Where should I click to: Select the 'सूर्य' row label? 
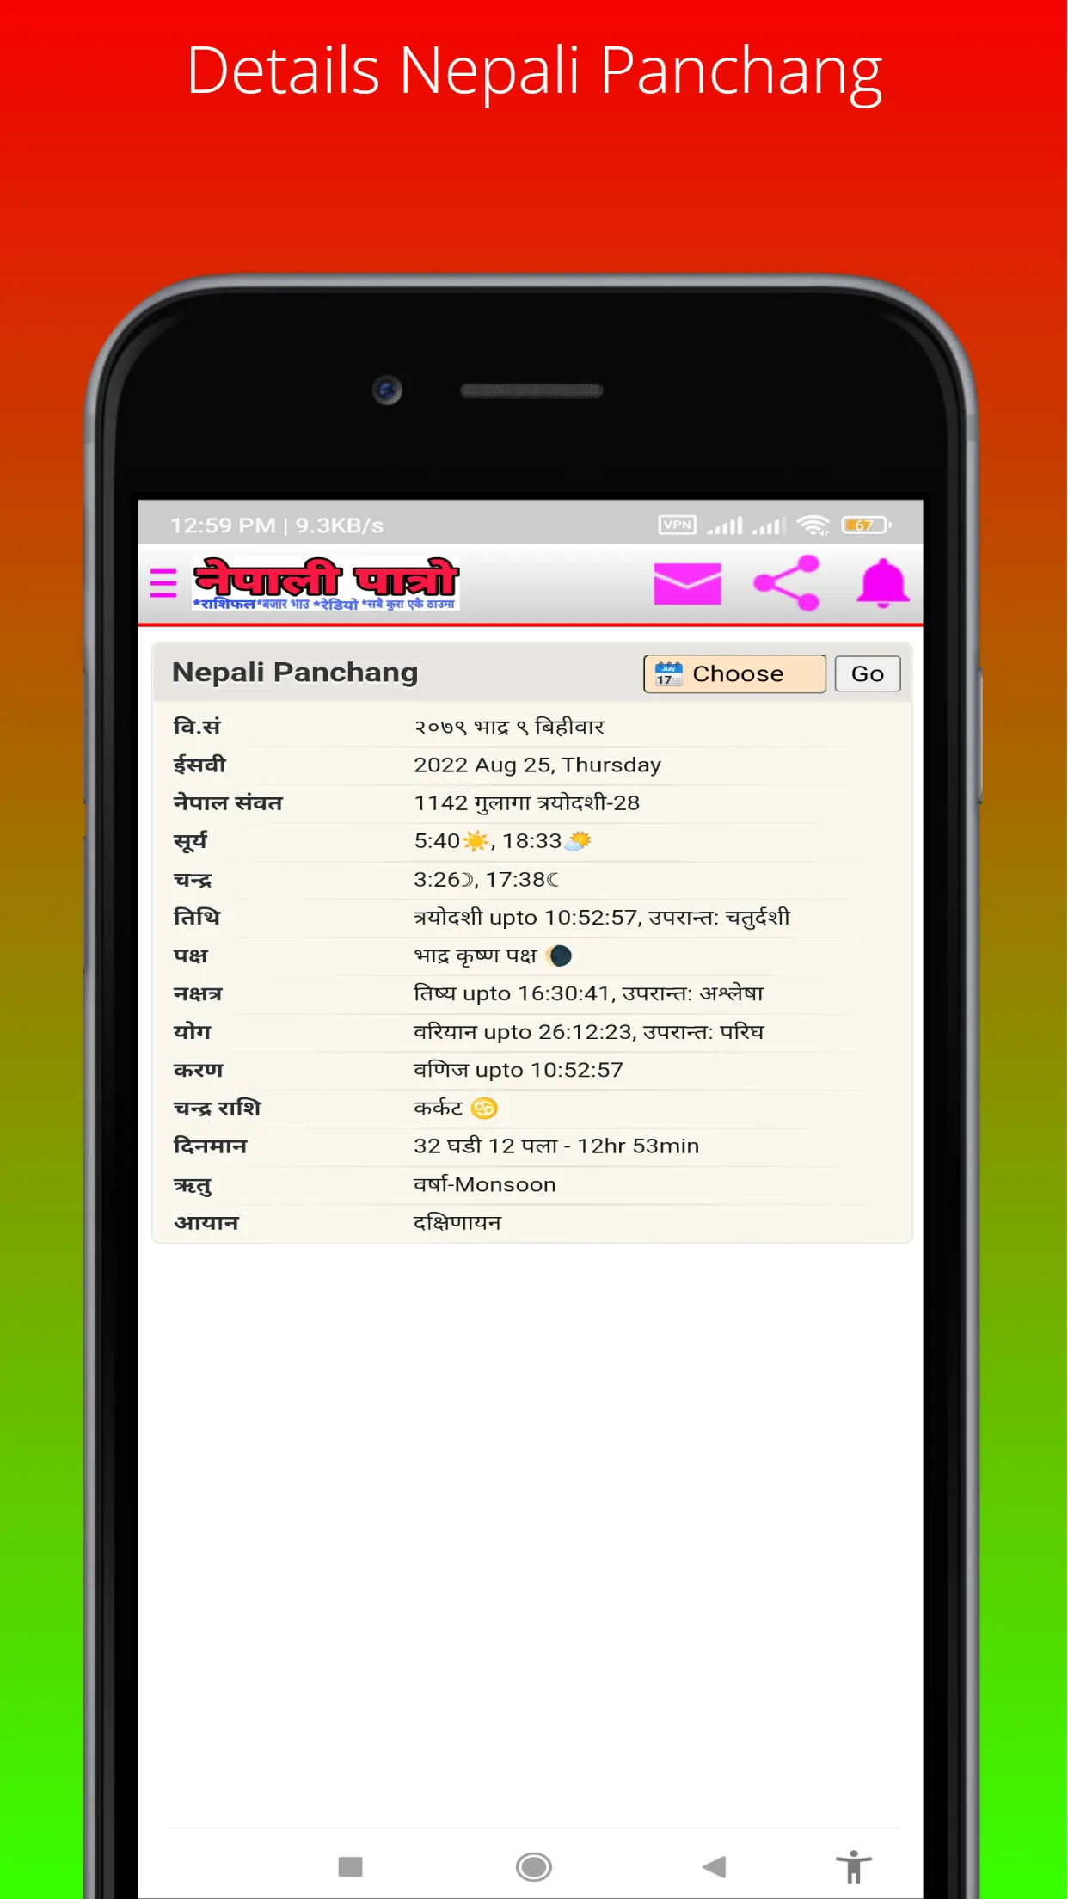click(190, 841)
